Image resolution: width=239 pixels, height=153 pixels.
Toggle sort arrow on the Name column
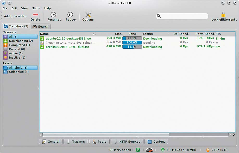(93, 34)
